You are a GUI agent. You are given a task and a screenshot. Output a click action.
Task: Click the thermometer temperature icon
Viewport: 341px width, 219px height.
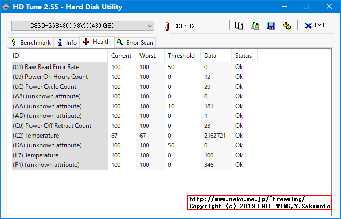[167, 26]
